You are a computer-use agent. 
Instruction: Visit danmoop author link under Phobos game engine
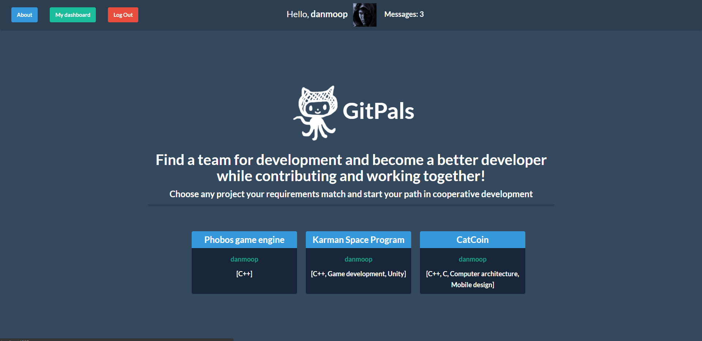click(x=244, y=259)
